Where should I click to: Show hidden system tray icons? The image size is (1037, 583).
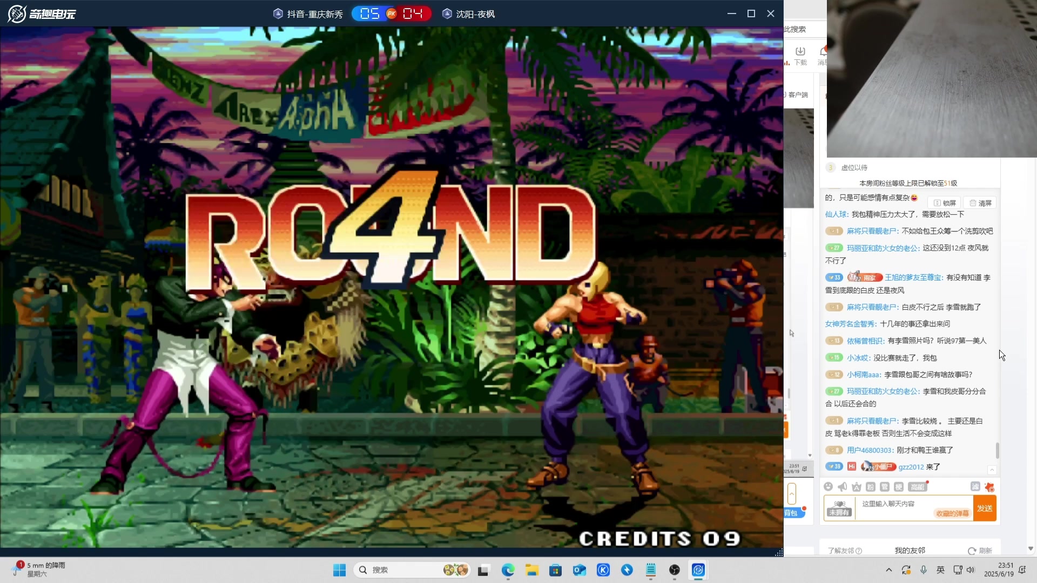tap(888, 570)
